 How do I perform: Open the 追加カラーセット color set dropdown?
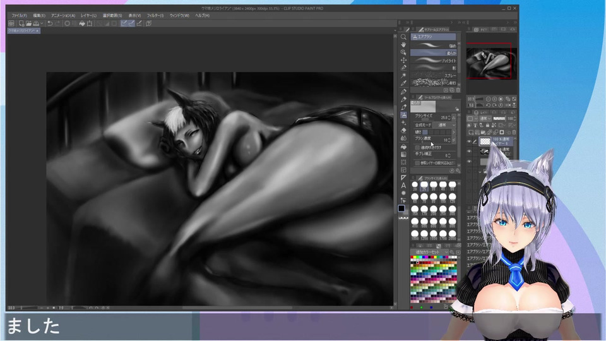(x=429, y=252)
